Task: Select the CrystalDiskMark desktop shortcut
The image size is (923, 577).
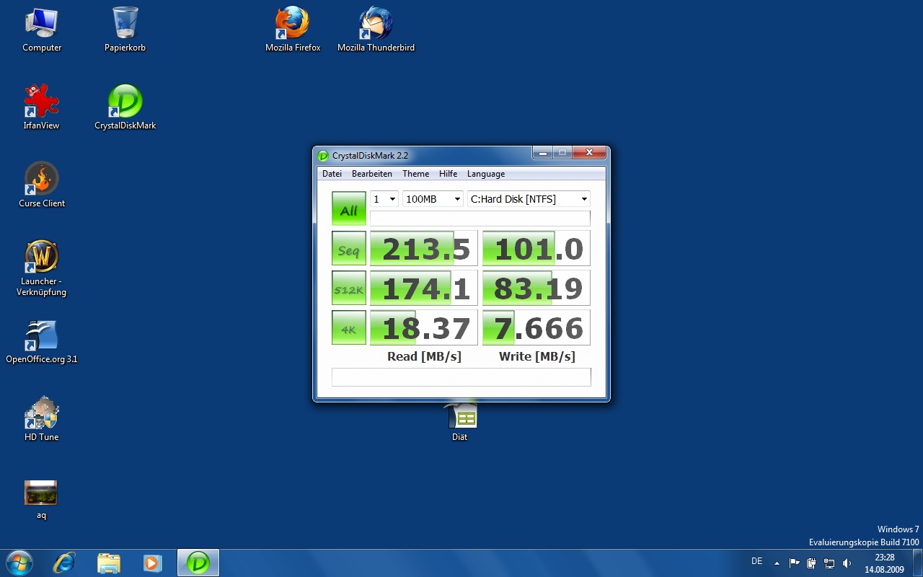Action: pyautogui.click(x=125, y=107)
